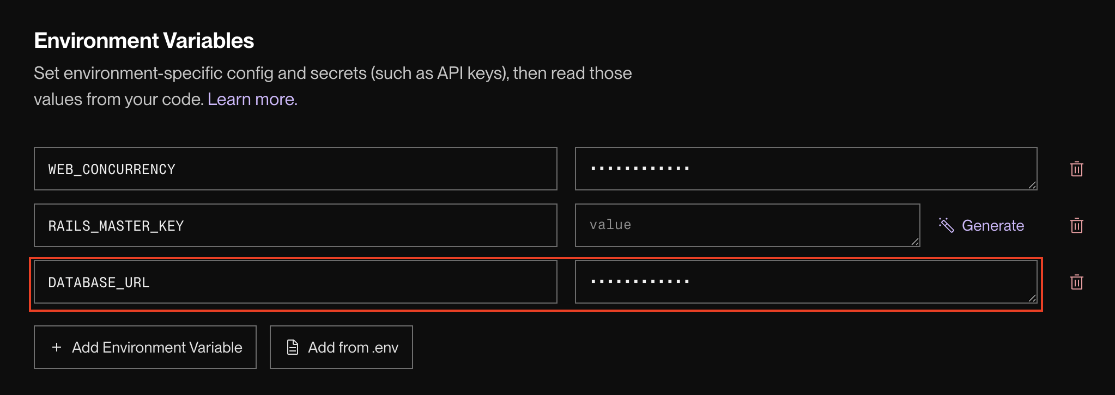Click the empty RAILS_MASTER_KEY value field

[747, 225]
